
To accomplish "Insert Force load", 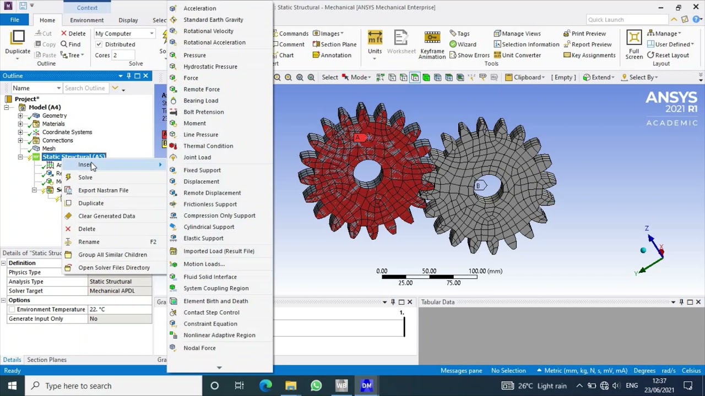I will click(191, 78).
